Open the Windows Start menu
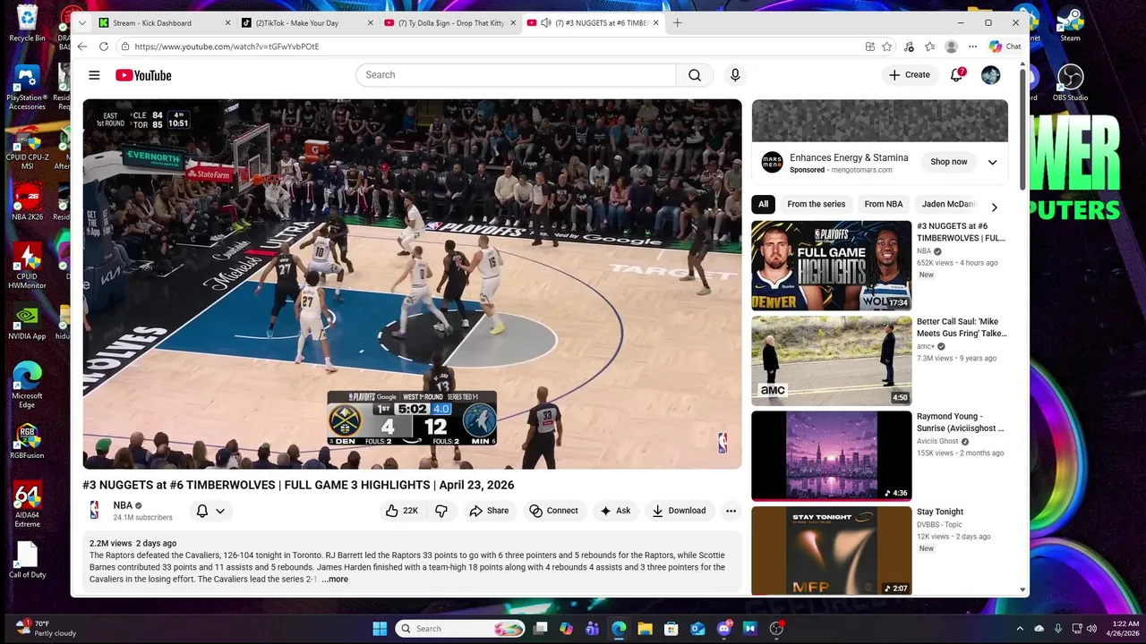The height and width of the screenshot is (644, 1146). (x=379, y=628)
